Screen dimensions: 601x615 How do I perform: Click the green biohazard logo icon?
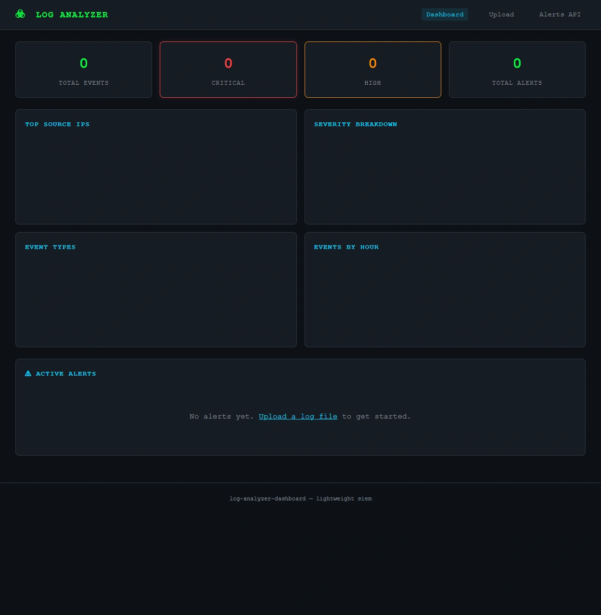click(20, 14)
